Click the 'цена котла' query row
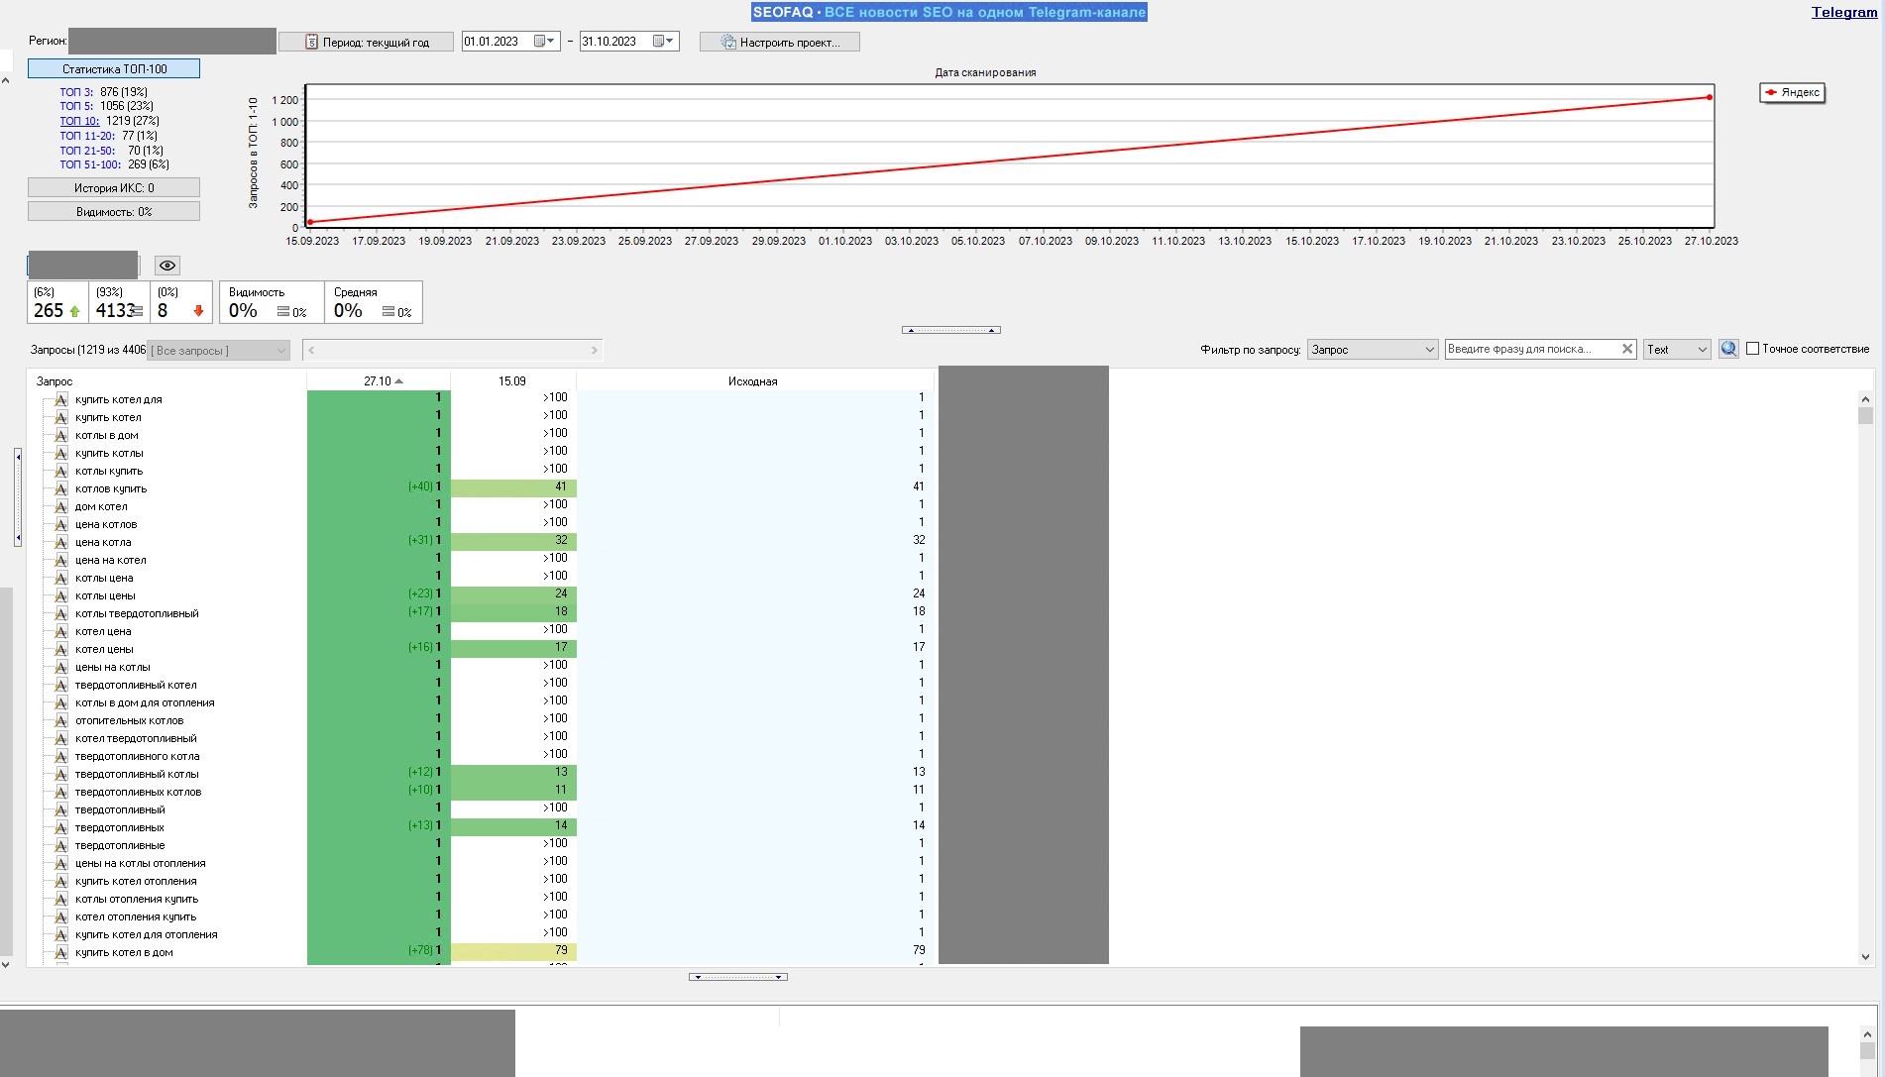The width and height of the screenshot is (1885, 1077). [481, 542]
